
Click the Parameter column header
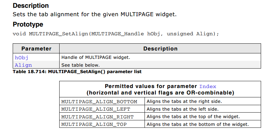coord(36,49)
